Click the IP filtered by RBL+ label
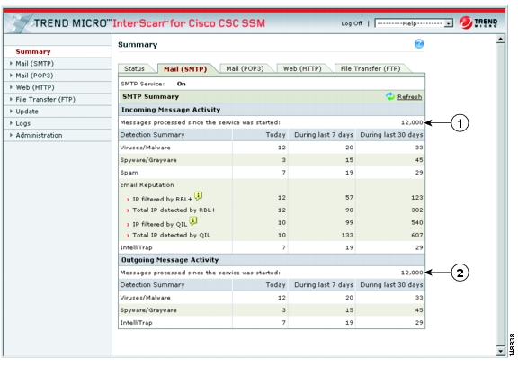Viewport: 518px width, 367px height. tap(163, 199)
